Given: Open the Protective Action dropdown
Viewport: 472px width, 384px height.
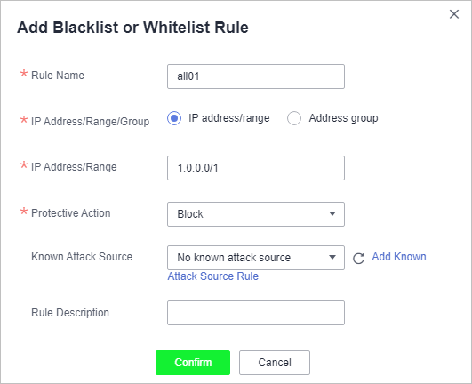Looking at the screenshot, I should pyautogui.click(x=256, y=214).
